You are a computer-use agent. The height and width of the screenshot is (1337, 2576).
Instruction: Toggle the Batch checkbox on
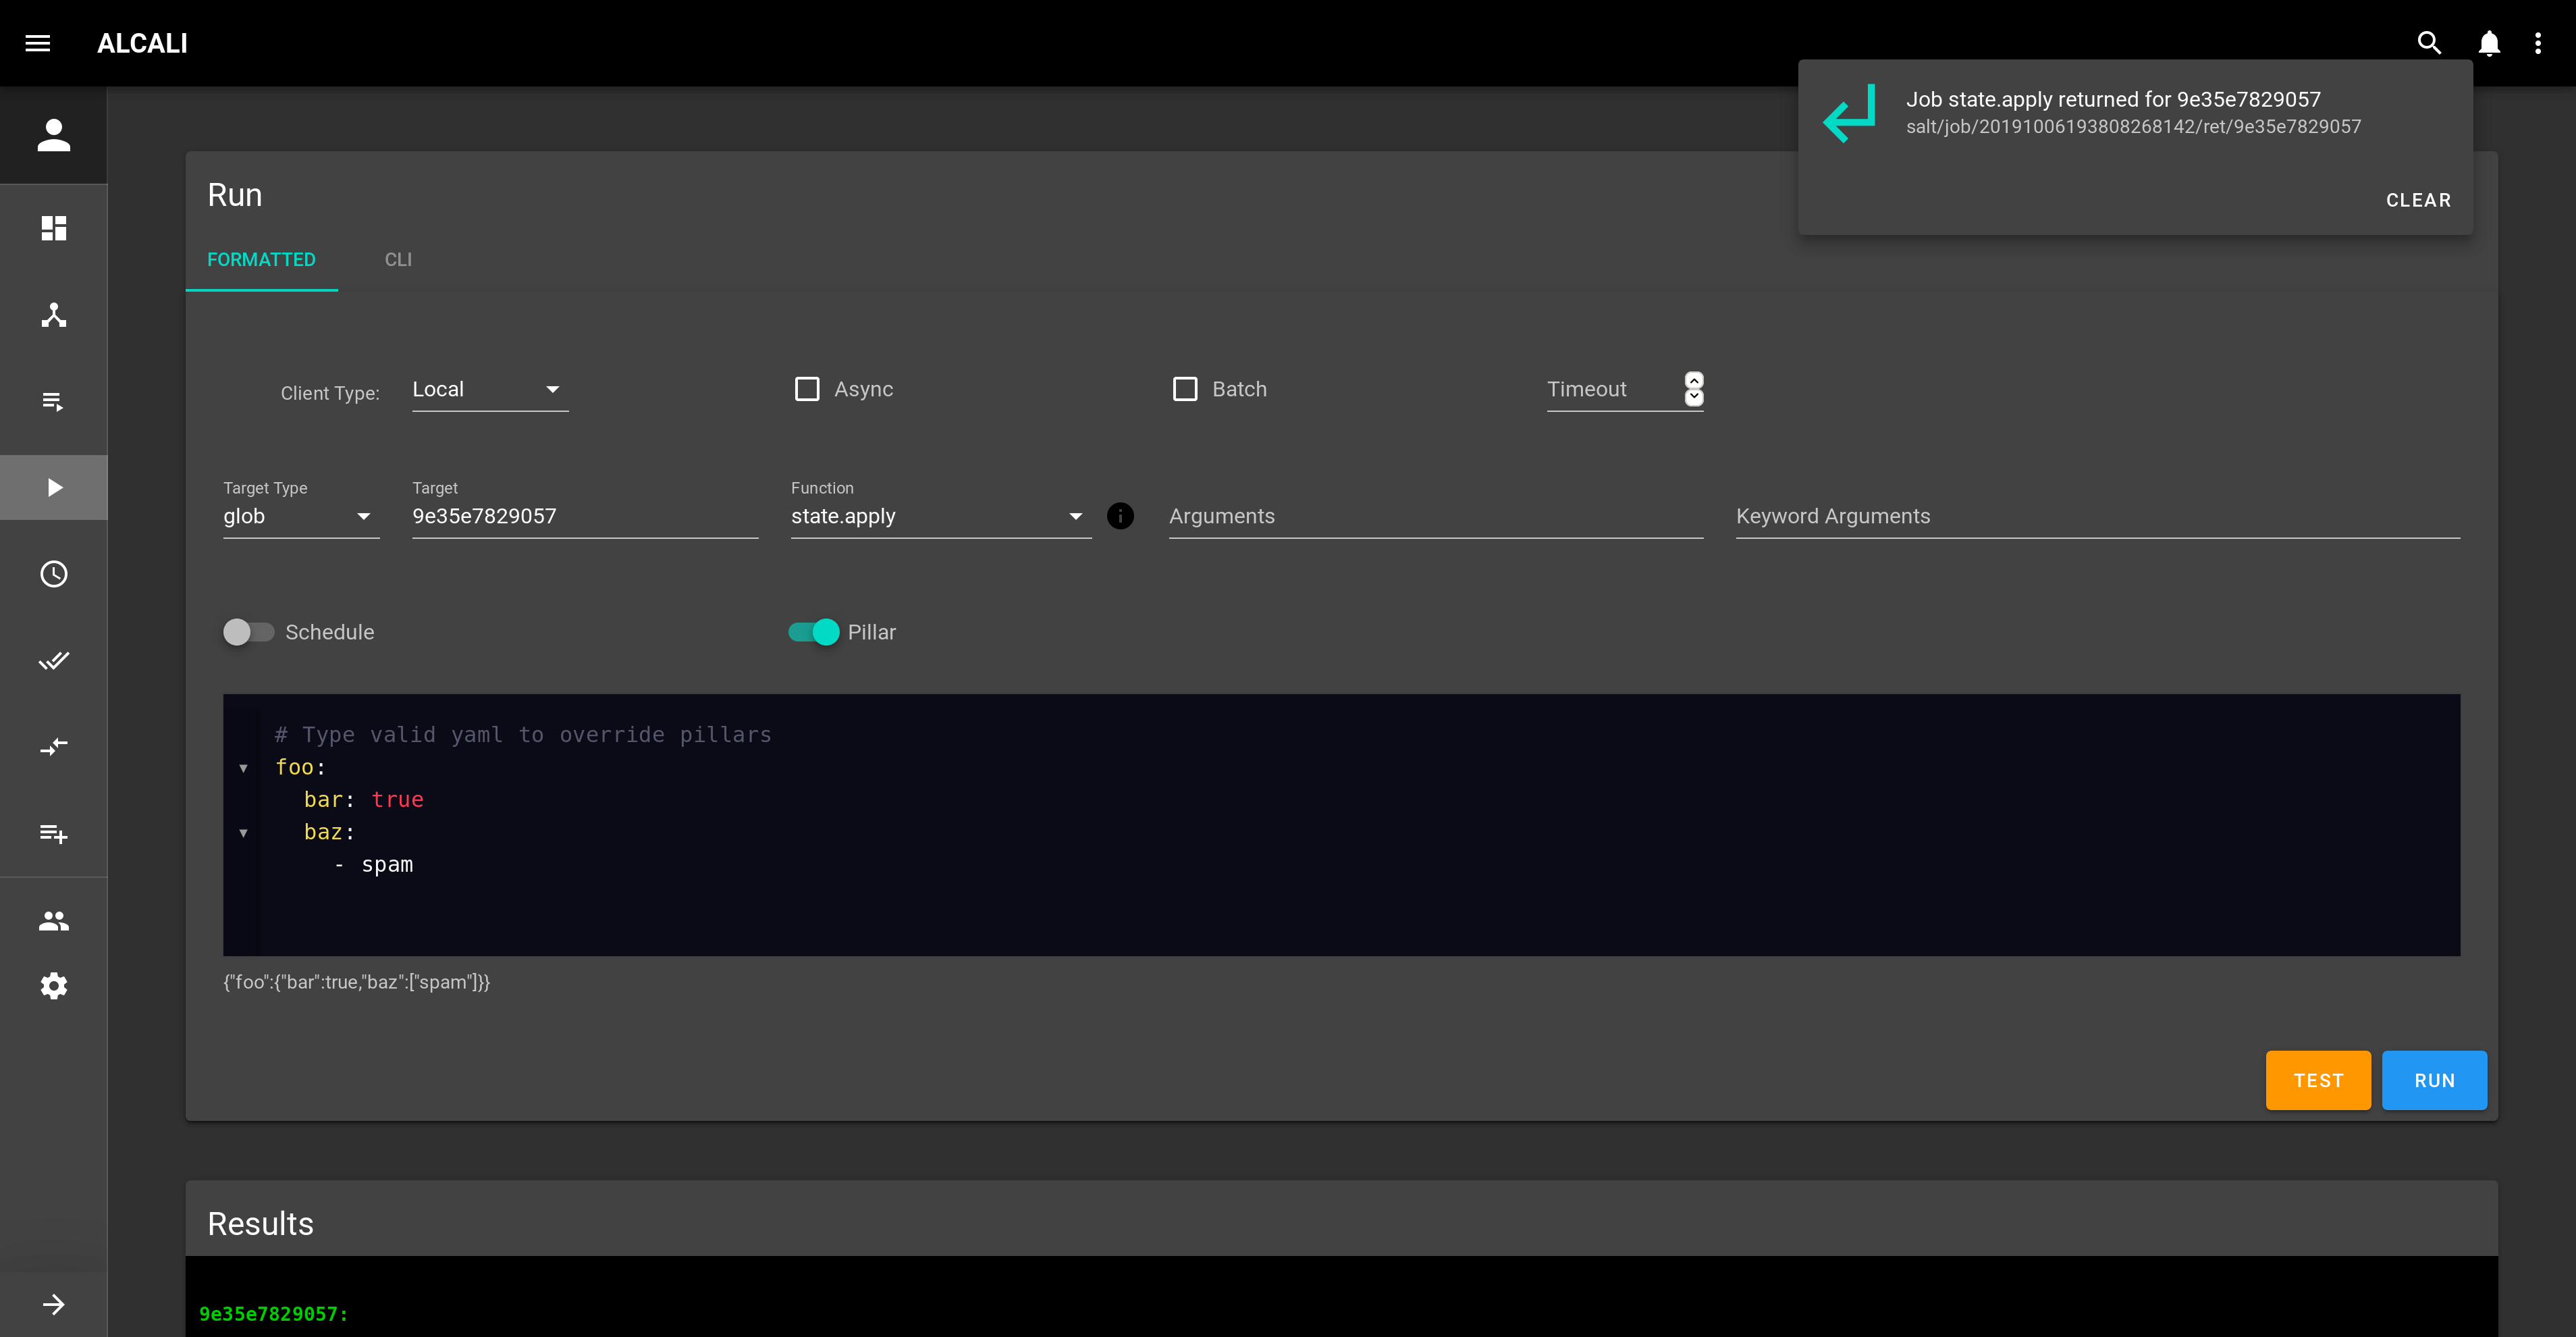(1186, 388)
